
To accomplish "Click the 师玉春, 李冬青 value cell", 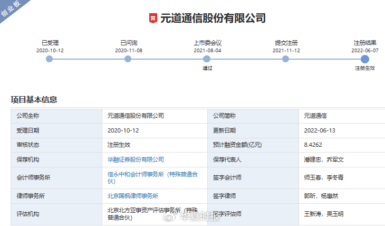I will click(x=342, y=178).
